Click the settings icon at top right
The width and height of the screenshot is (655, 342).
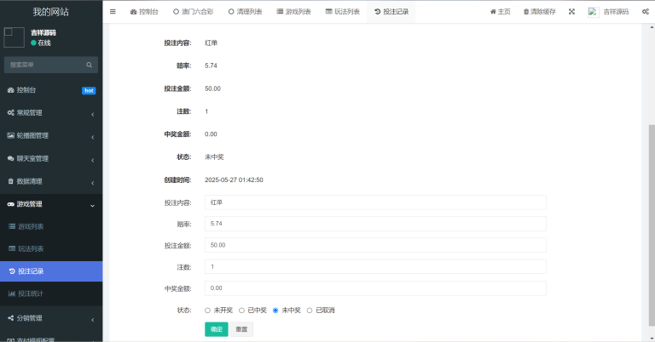646,12
